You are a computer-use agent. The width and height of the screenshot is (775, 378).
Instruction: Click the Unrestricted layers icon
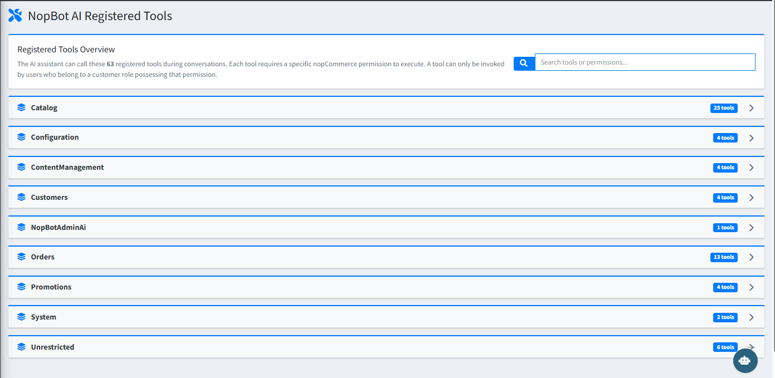(21, 347)
